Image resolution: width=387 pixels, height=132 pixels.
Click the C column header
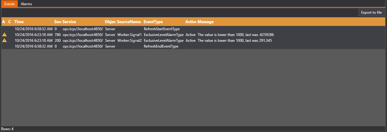coord(9,22)
